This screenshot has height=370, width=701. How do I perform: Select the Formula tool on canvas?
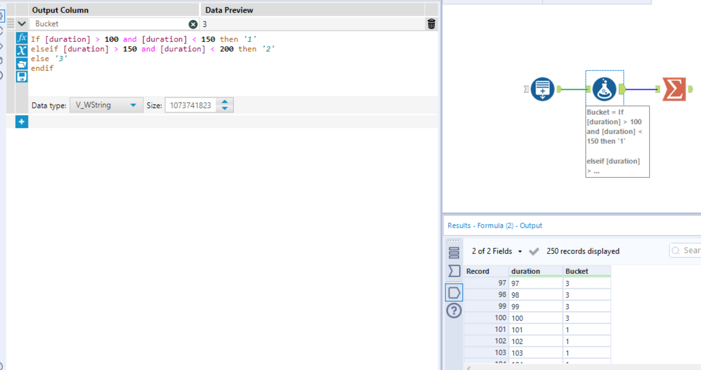[x=604, y=89]
